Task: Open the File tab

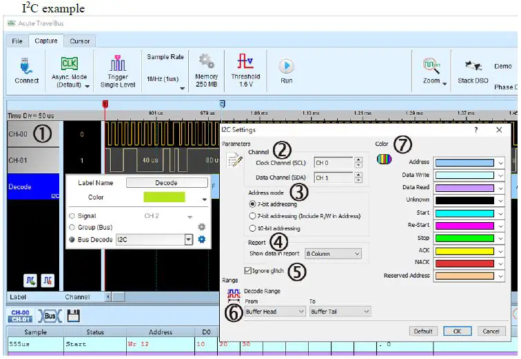Action: pos(17,41)
